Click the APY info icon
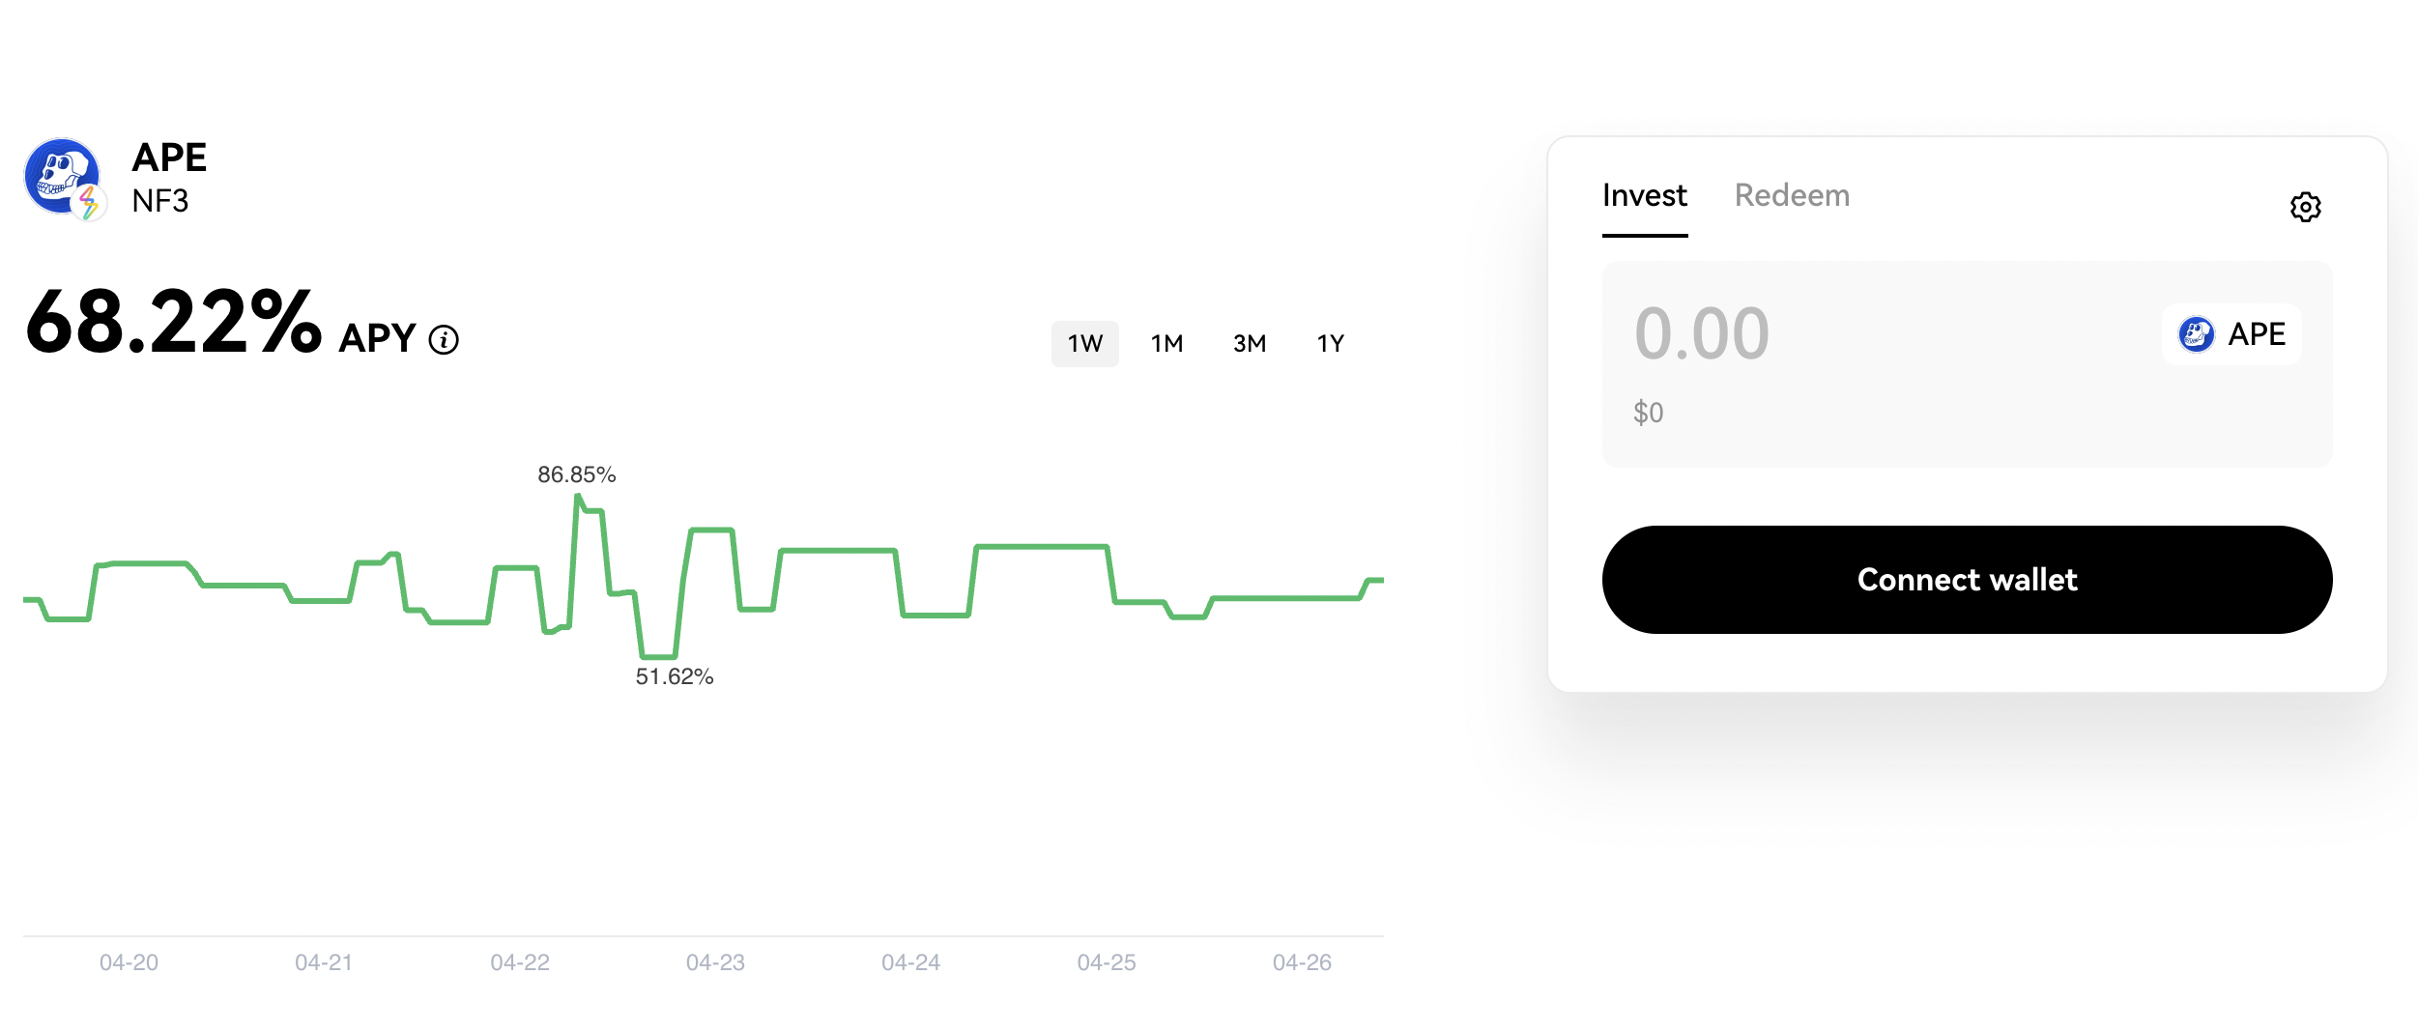2418x1032 pixels. [x=444, y=340]
